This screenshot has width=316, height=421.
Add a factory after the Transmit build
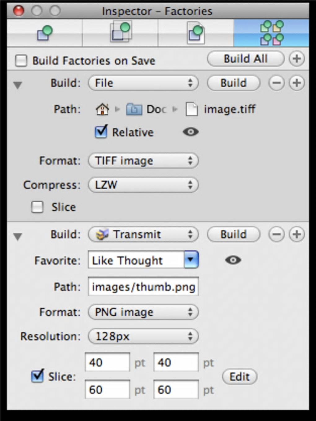tap(296, 235)
